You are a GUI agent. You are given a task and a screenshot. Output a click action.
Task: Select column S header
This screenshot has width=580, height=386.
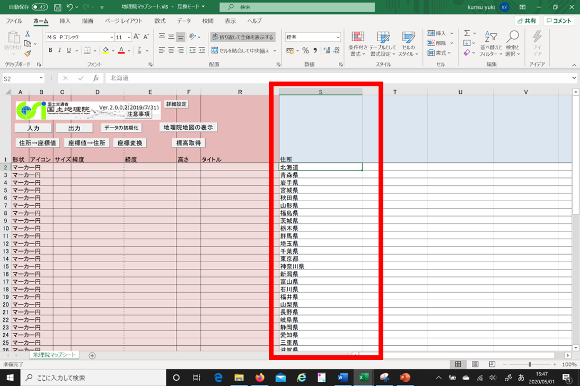point(320,92)
